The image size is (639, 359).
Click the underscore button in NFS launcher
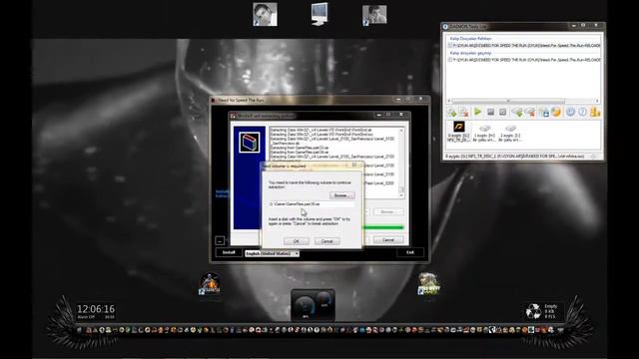(x=220, y=240)
